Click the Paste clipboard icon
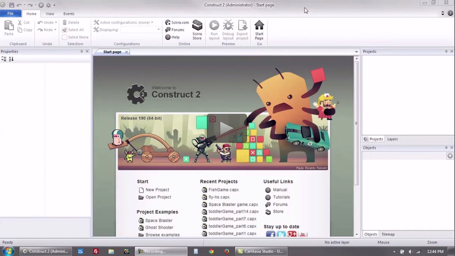 pos(9,25)
